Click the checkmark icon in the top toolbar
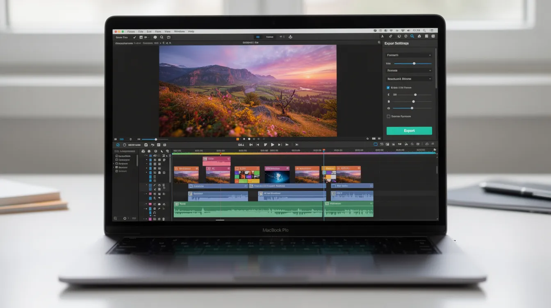Viewport: 551px width, 308px height. (x=134, y=37)
